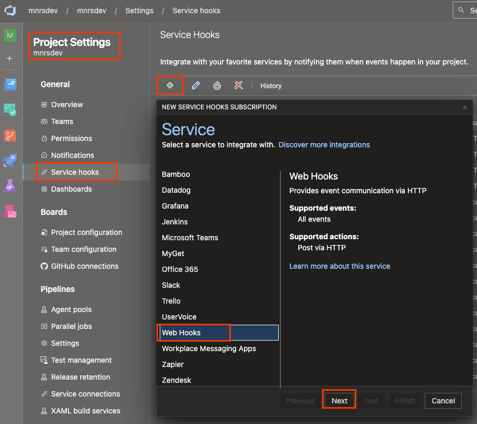Open the Repos hub icon in the sidebar

[10, 135]
